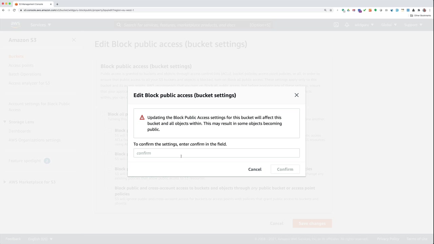Open Access analyzer for S3

point(29,83)
